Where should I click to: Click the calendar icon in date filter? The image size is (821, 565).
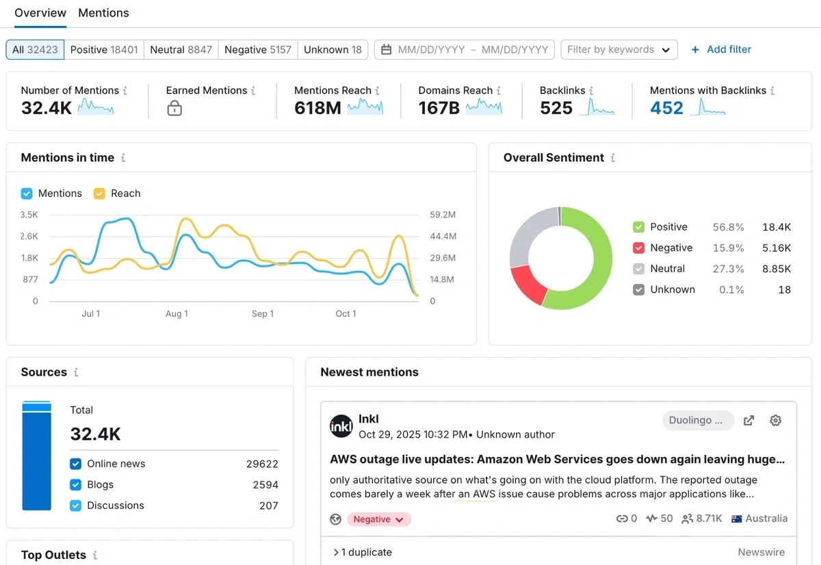pyautogui.click(x=387, y=50)
